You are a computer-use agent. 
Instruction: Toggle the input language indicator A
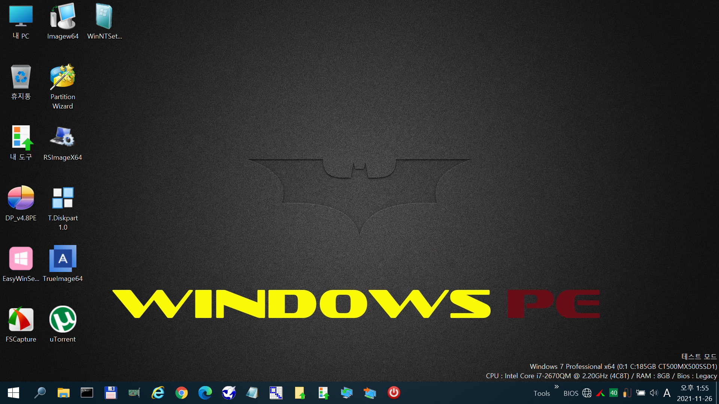667,393
